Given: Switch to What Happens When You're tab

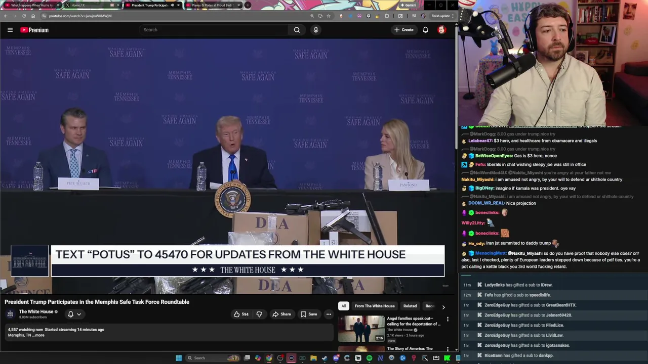Looking at the screenshot, I should click(32, 5).
